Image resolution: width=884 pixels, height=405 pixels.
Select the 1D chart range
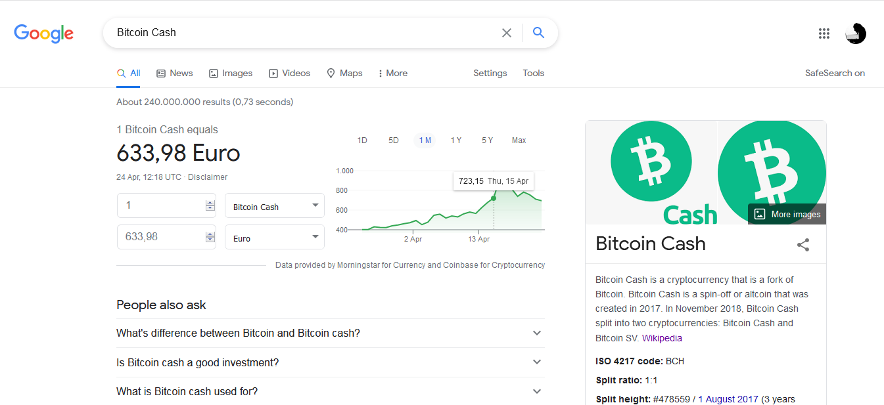pyautogui.click(x=362, y=140)
